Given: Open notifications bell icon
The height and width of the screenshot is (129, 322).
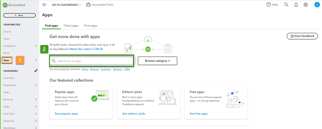Looking at the screenshot, I should point(296,5).
